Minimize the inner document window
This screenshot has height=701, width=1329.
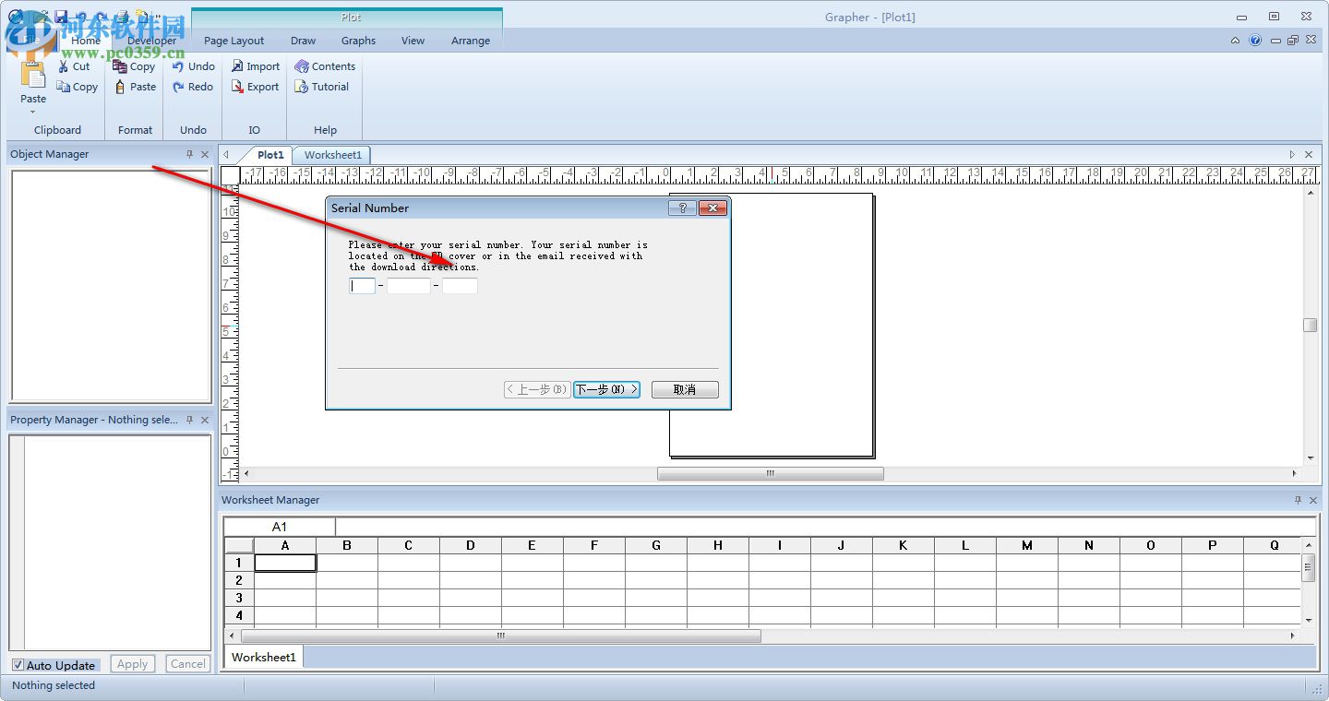tap(1275, 41)
